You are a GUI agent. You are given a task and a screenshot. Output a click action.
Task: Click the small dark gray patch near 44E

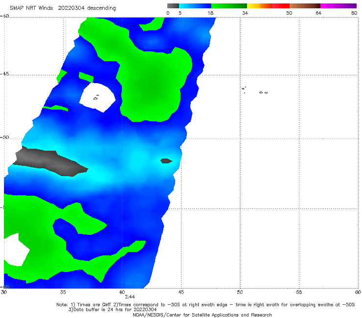(x=166, y=161)
